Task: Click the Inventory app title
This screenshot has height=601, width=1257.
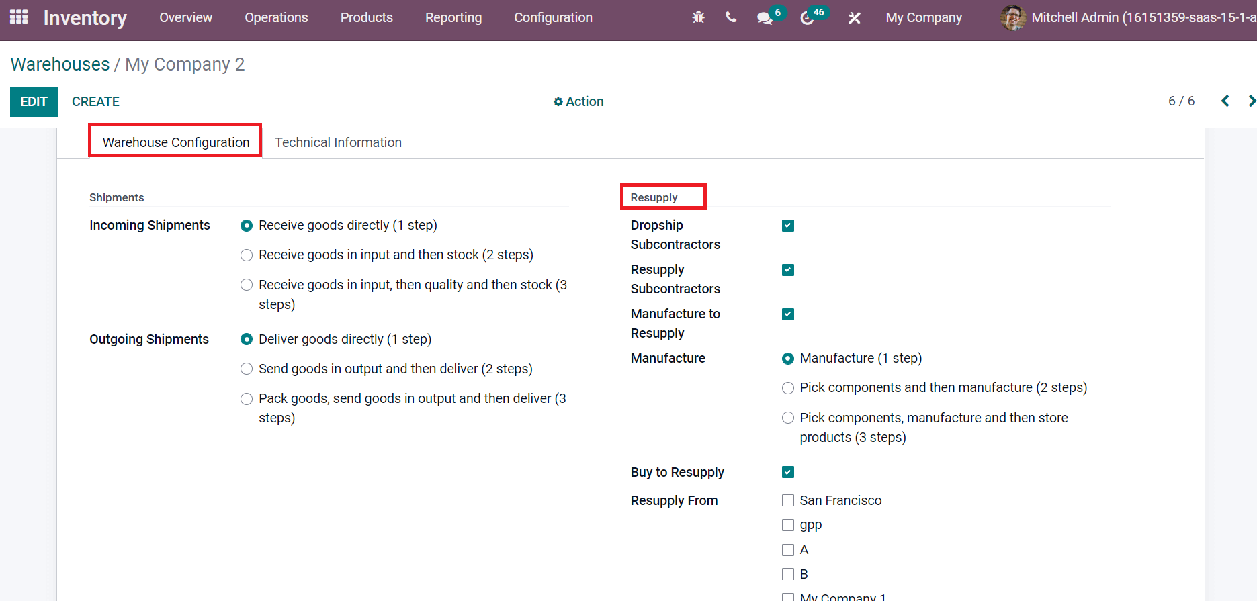Action: click(85, 18)
